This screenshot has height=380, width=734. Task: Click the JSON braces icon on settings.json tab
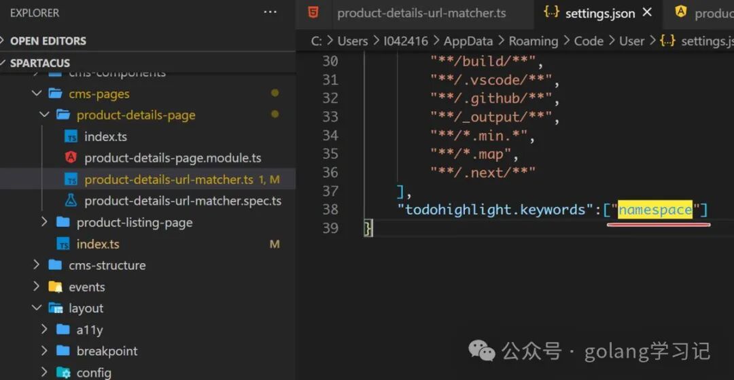(552, 13)
